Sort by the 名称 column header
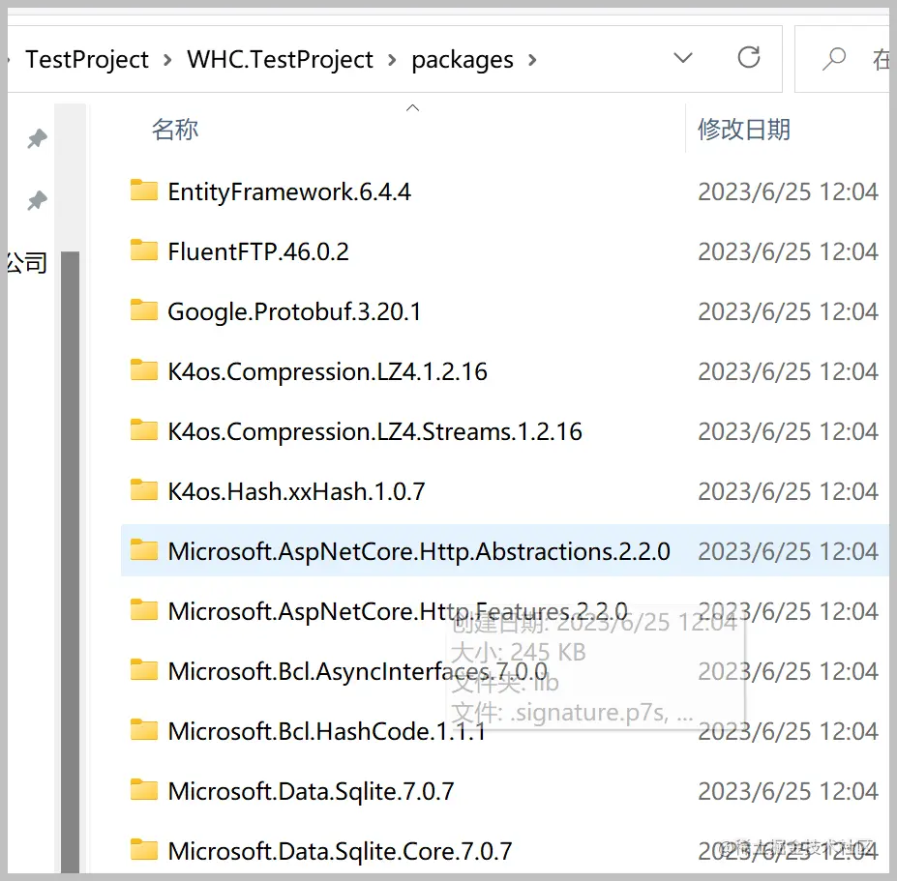The width and height of the screenshot is (897, 881). [x=175, y=130]
